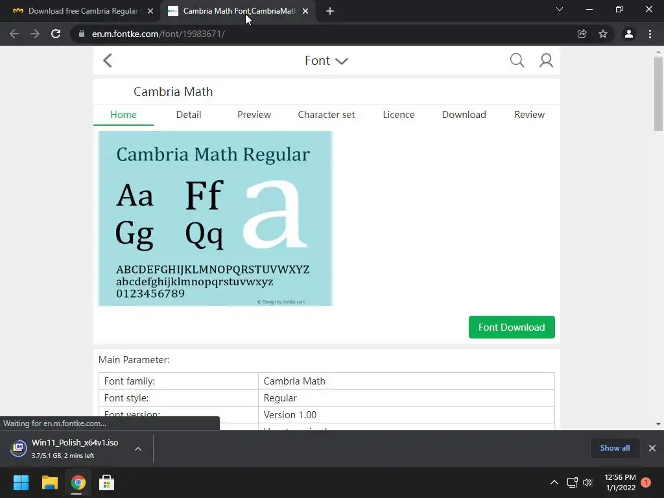
Task: Click the Font style: label cell
Action: (x=178, y=398)
